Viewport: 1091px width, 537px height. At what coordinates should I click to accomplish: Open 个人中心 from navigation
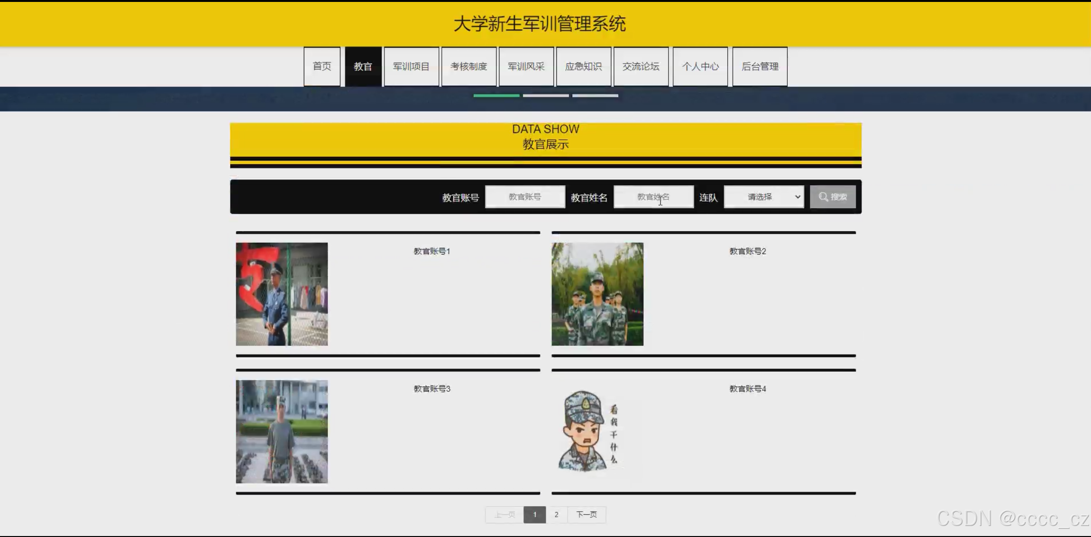click(x=700, y=67)
